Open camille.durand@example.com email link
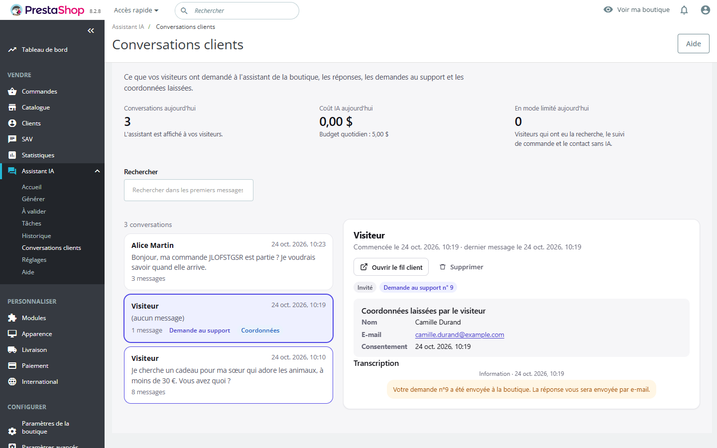This screenshot has width=717, height=448. [460, 335]
